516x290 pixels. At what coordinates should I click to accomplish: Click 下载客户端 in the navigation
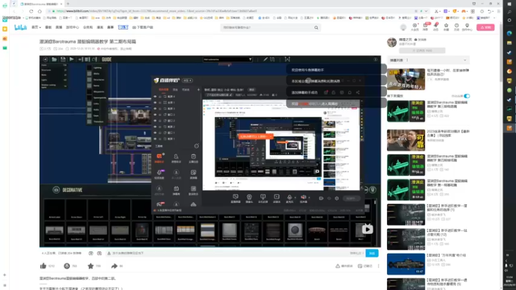pos(143,28)
